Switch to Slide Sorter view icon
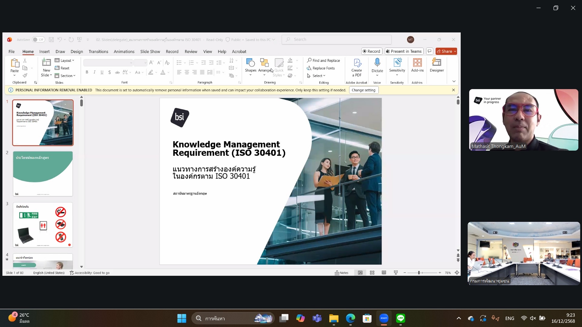The height and width of the screenshot is (327, 582). click(x=372, y=273)
